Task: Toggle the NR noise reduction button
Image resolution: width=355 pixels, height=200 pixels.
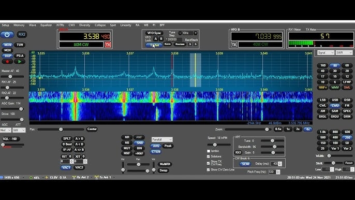Action: pos(127,137)
